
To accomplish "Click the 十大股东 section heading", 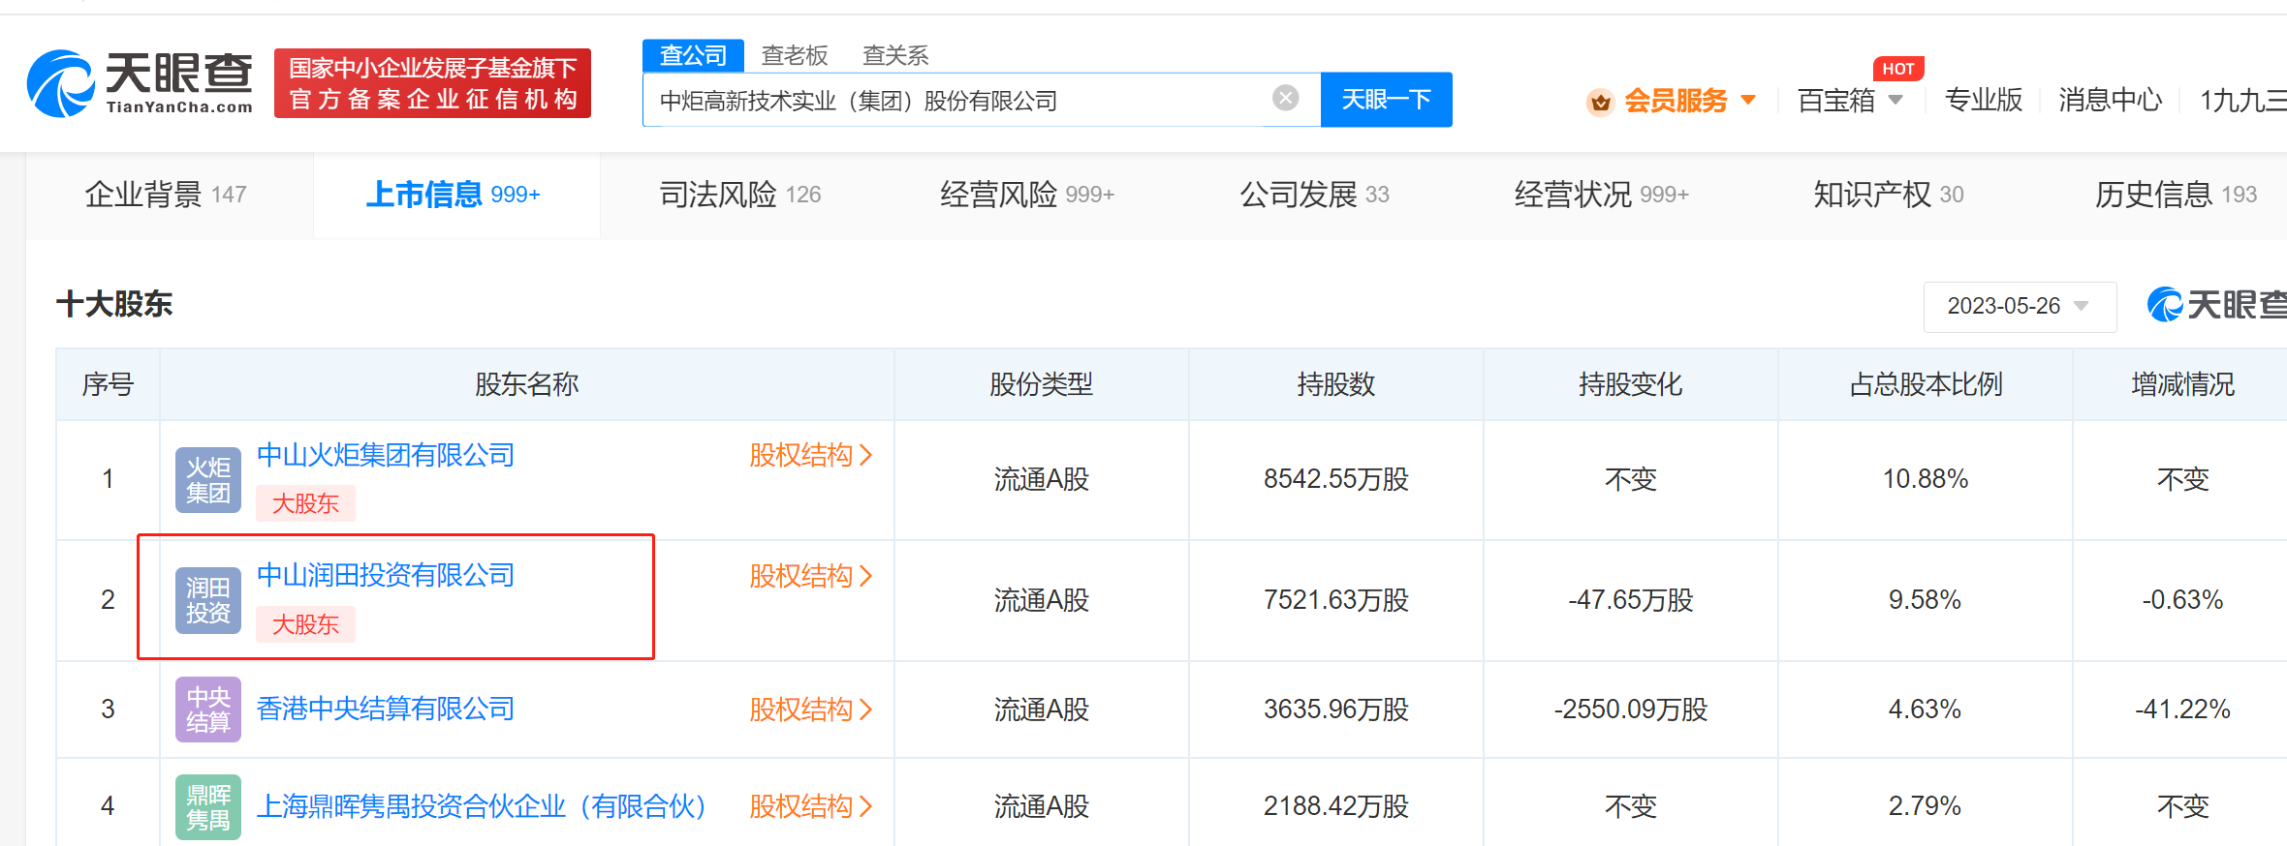I will click(x=114, y=305).
